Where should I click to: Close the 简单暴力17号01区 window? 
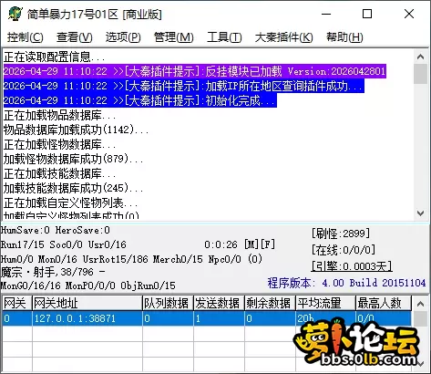click(x=409, y=14)
